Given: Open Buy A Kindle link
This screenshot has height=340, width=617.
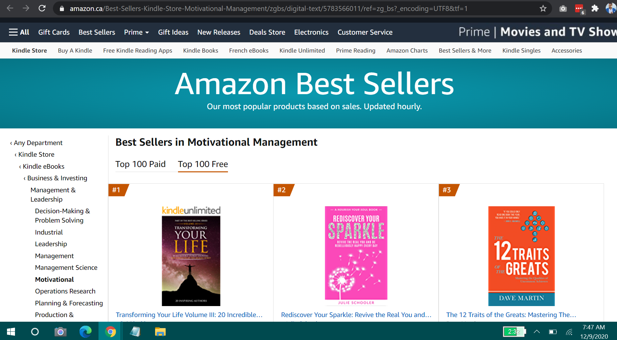Looking at the screenshot, I should (75, 51).
